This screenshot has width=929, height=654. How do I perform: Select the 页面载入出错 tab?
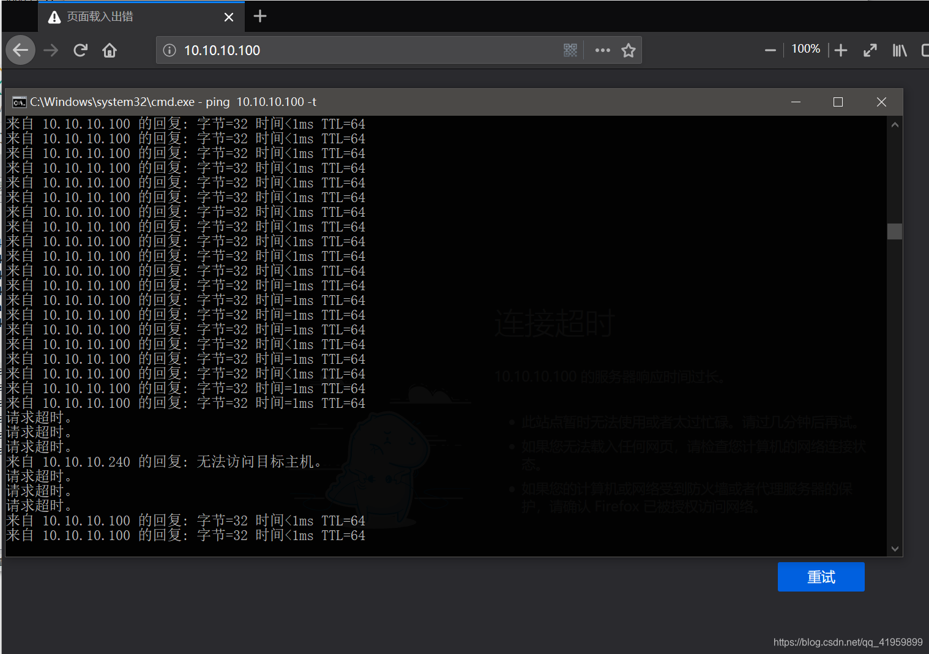141,17
